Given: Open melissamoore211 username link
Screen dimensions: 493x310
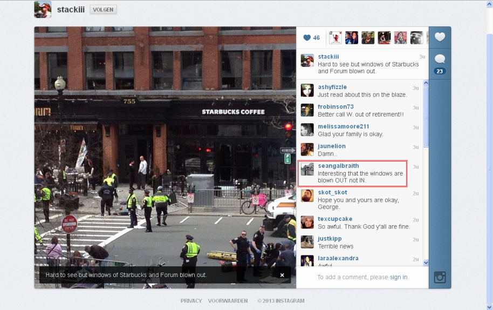Looking at the screenshot, I should pos(344,126).
